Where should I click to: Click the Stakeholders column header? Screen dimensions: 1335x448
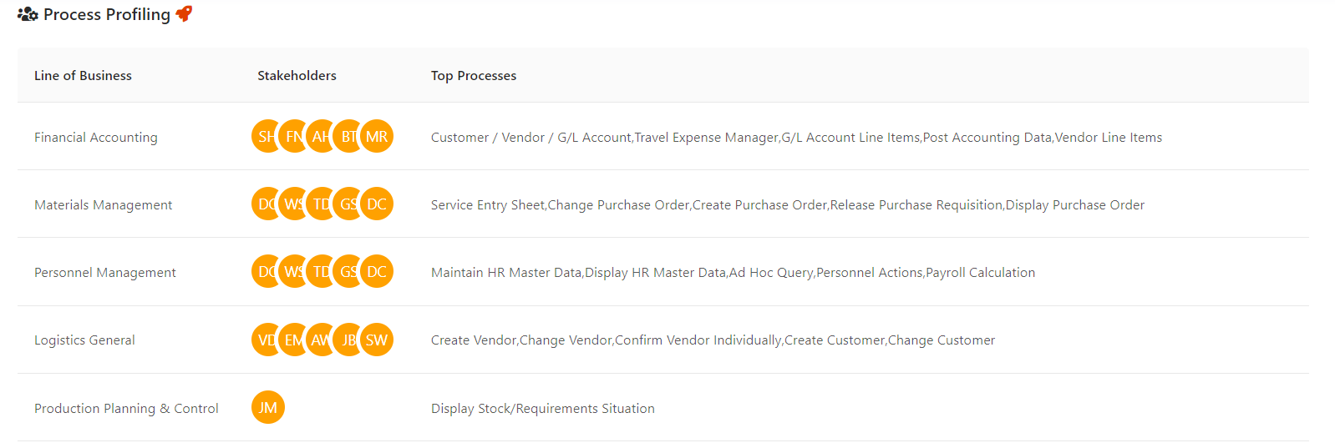[297, 75]
